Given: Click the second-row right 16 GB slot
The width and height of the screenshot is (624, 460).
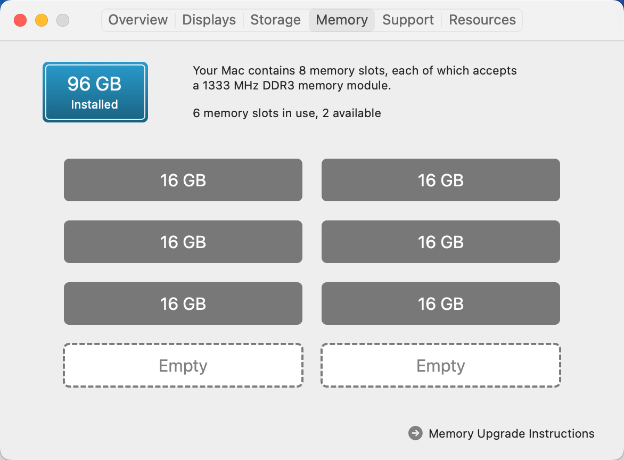Looking at the screenshot, I should click(x=441, y=242).
